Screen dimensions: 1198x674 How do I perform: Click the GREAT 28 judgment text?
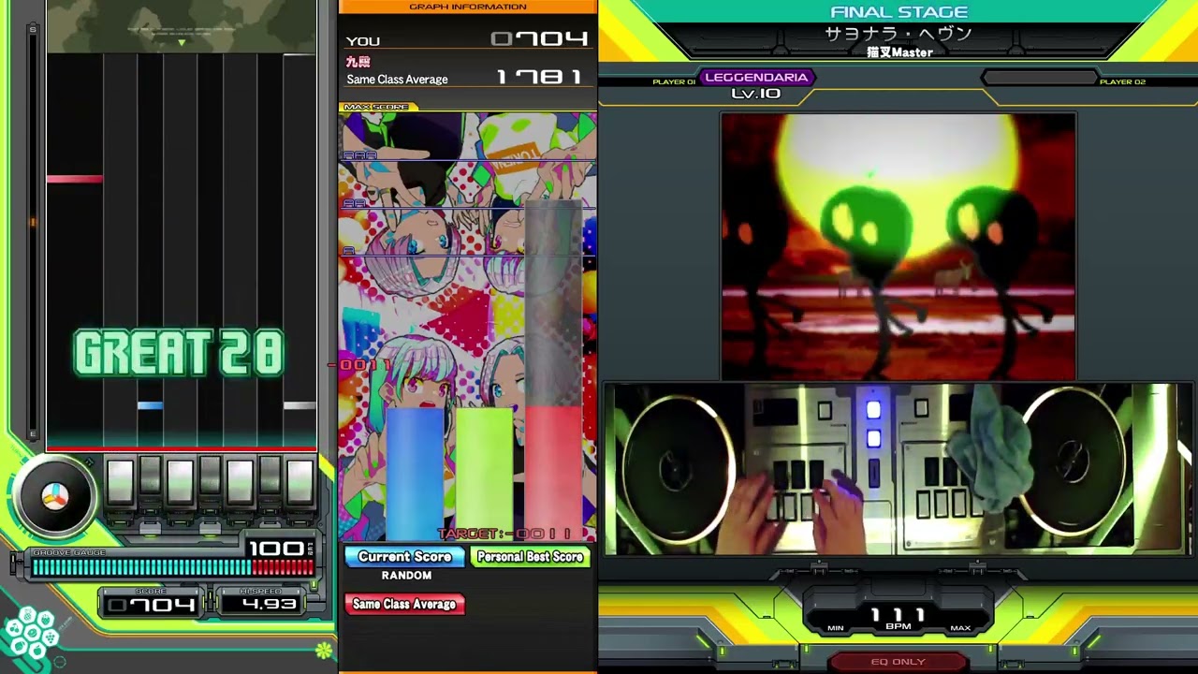178,354
